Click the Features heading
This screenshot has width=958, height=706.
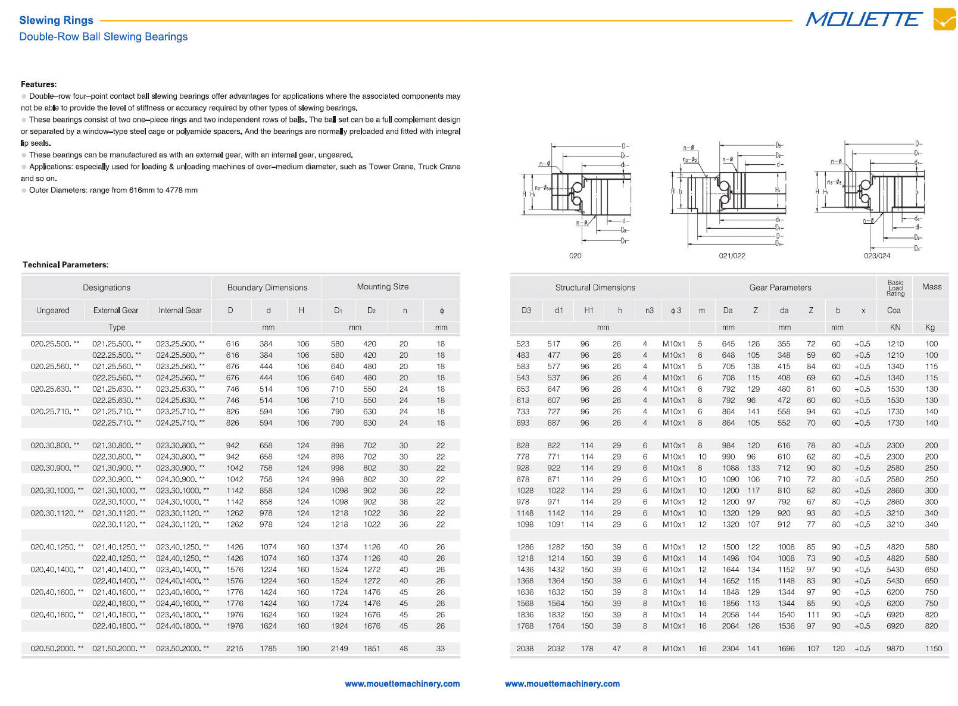(x=39, y=85)
